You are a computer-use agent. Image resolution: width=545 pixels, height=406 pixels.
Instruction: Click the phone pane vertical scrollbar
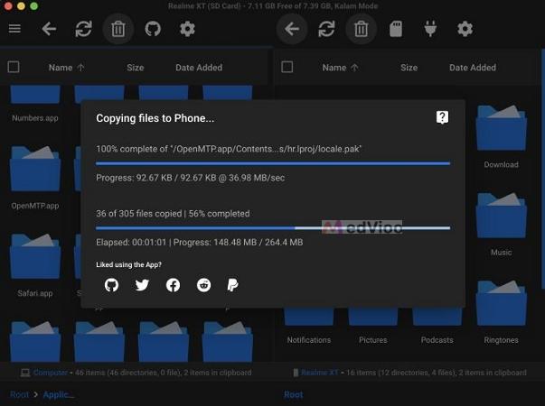coord(543,169)
